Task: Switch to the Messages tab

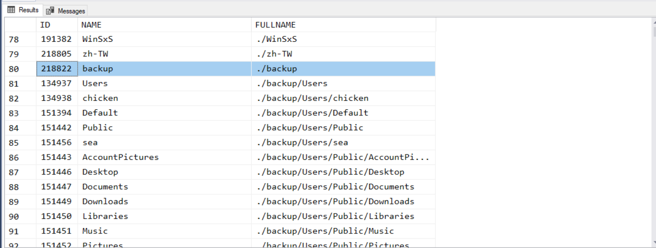Action: click(x=71, y=11)
